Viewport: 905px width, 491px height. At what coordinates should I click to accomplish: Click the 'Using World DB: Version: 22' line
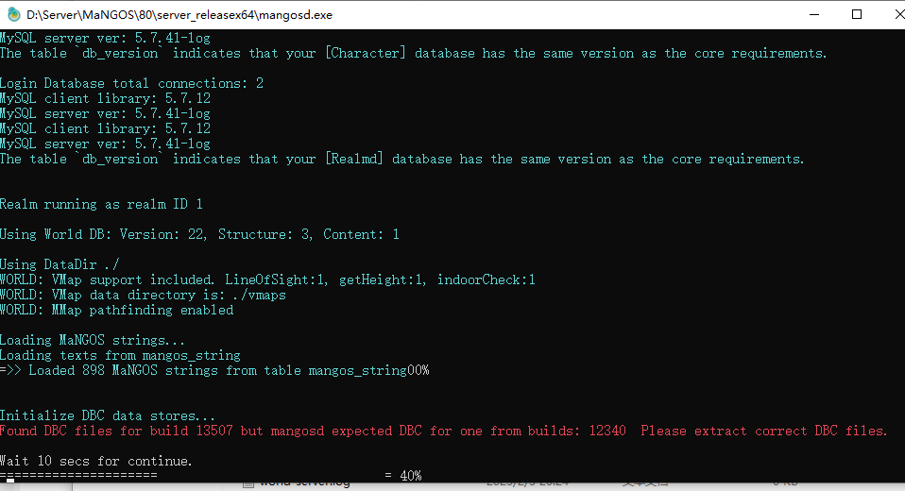point(199,234)
